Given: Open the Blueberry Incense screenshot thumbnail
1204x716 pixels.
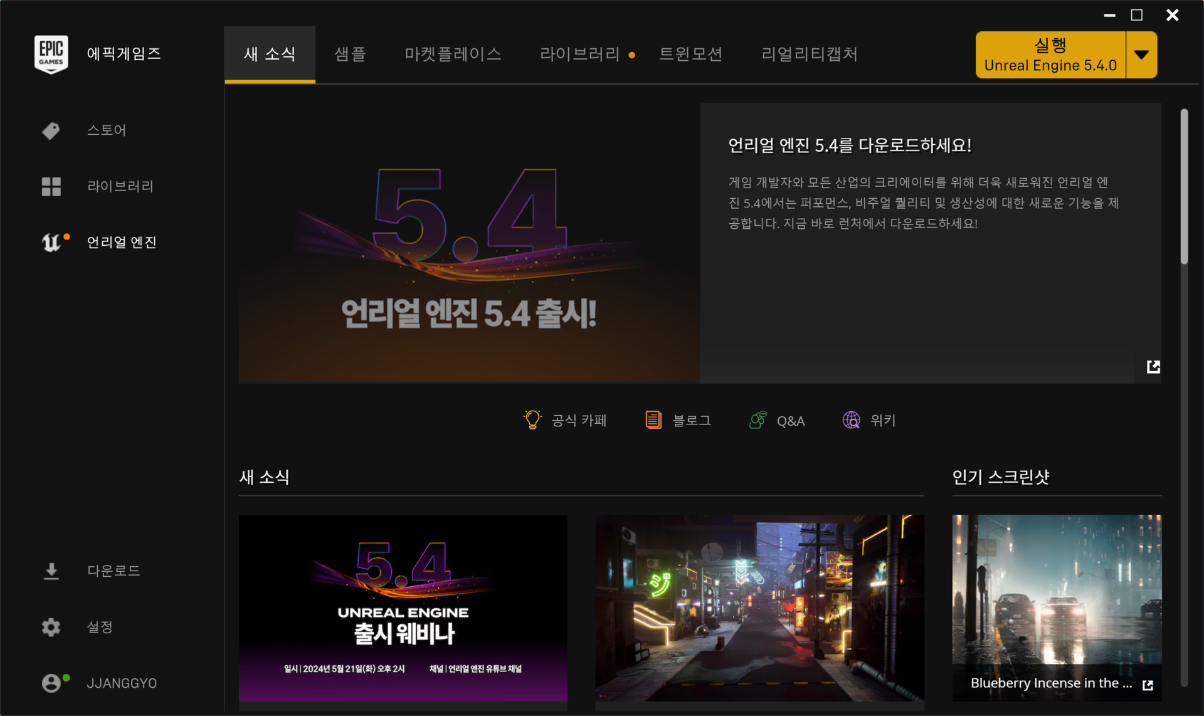Looking at the screenshot, I should [1056, 596].
